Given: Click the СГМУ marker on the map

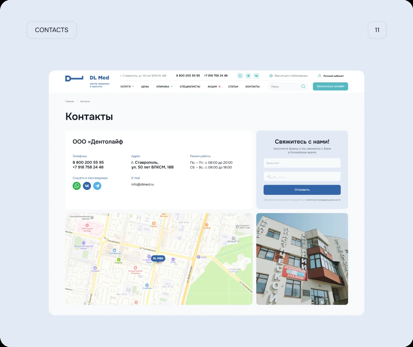Looking at the screenshot, I should pos(173,259).
